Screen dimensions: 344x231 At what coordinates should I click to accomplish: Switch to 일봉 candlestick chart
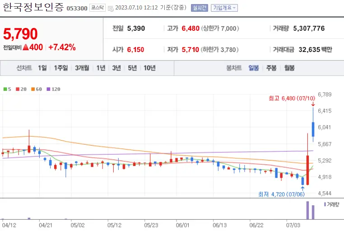254,68
